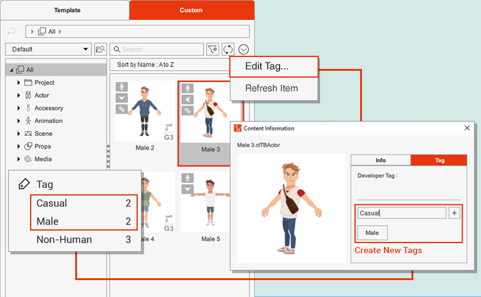Click the plus icon to add tag
The image size is (481, 297).
point(455,213)
